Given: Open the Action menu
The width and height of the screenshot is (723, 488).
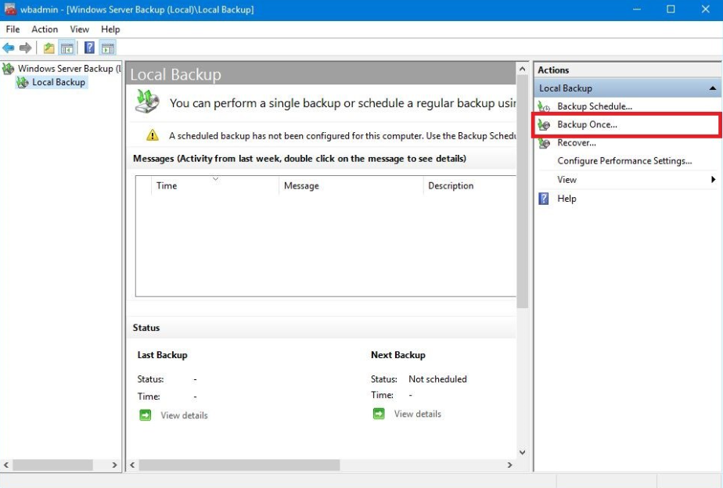Looking at the screenshot, I should pos(45,29).
